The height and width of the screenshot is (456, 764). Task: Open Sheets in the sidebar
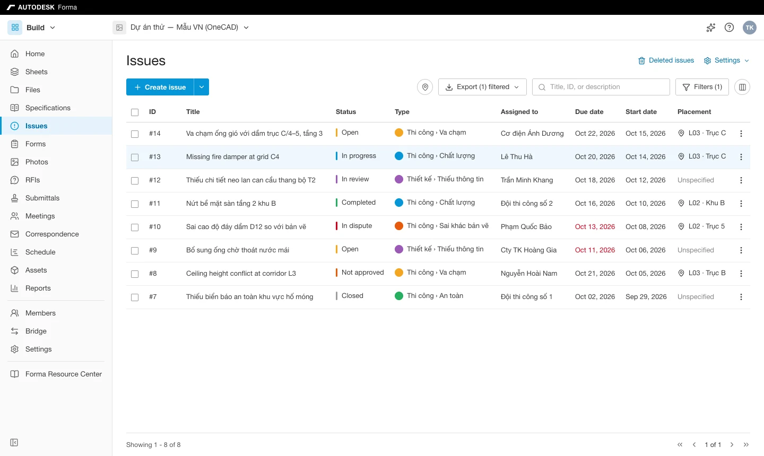pos(56,72)
